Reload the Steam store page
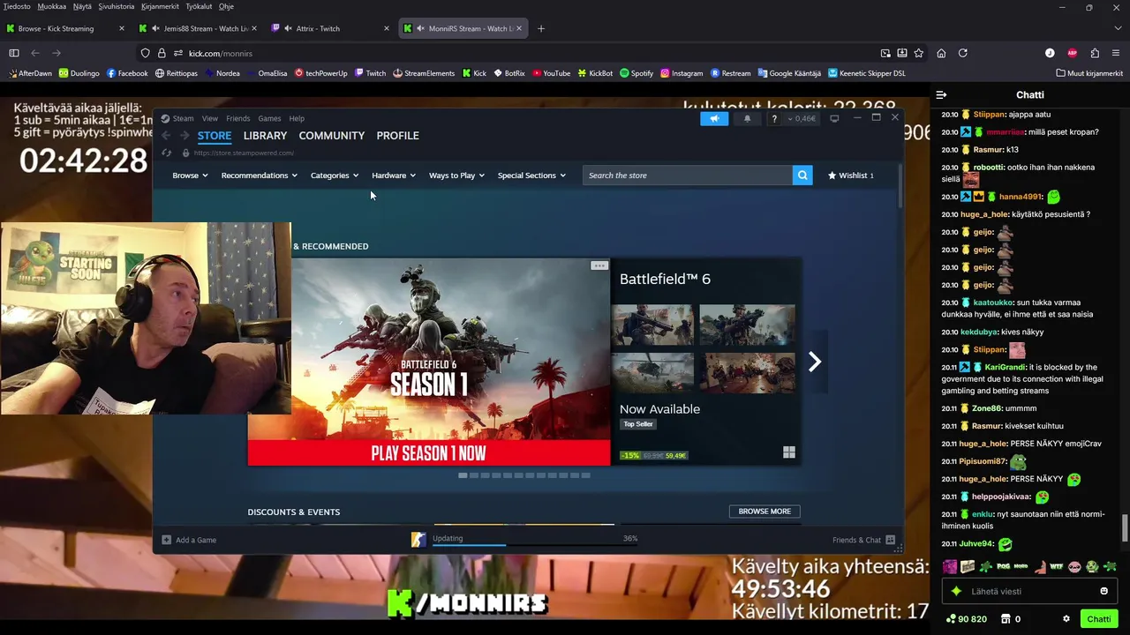Image resolution: width=1130 pixels, height=635 pixels. [166, 153]
